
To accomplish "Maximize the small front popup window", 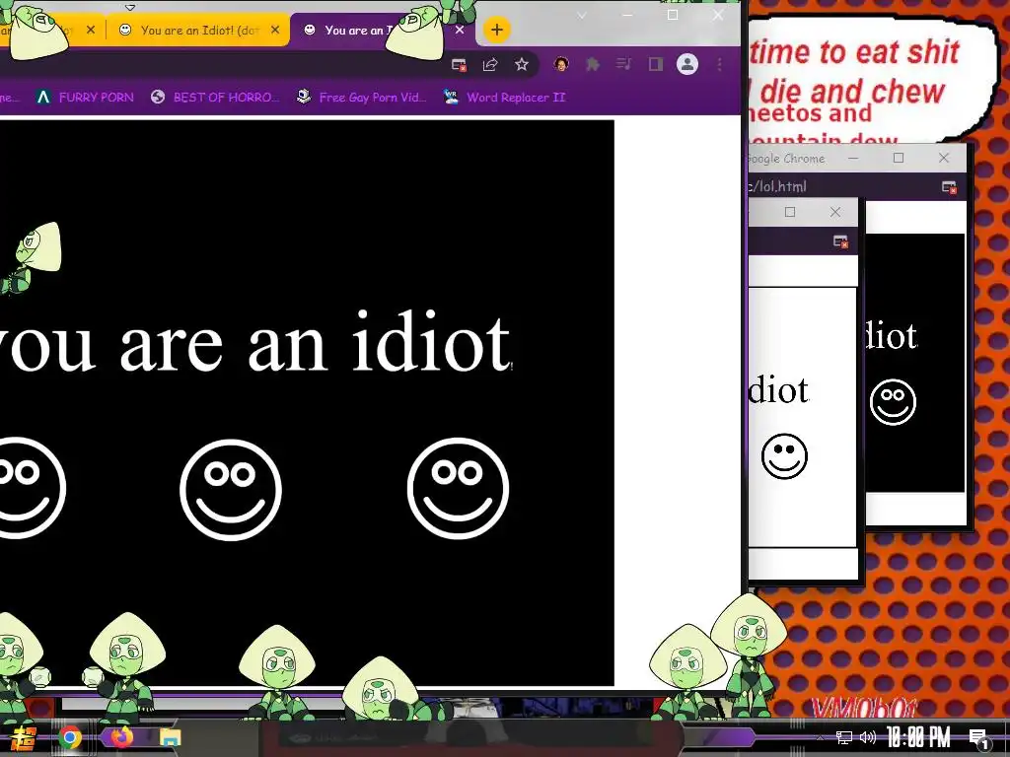I will [790, 212].
